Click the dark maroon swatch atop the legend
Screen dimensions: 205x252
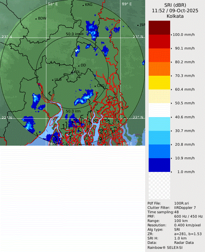159,28
